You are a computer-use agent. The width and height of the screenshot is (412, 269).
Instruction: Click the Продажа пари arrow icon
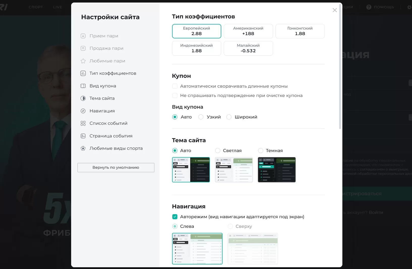click(x=83, y=48)
